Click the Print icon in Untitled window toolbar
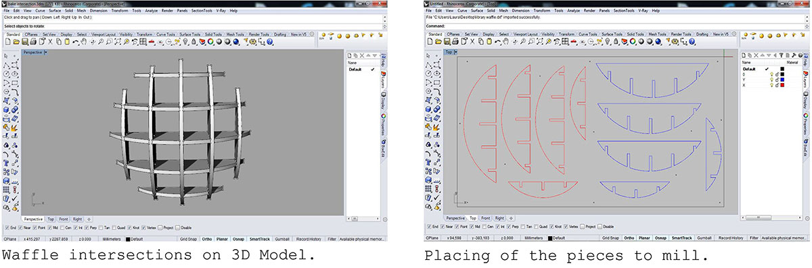812x268 pixels. [x=455, y=41]
